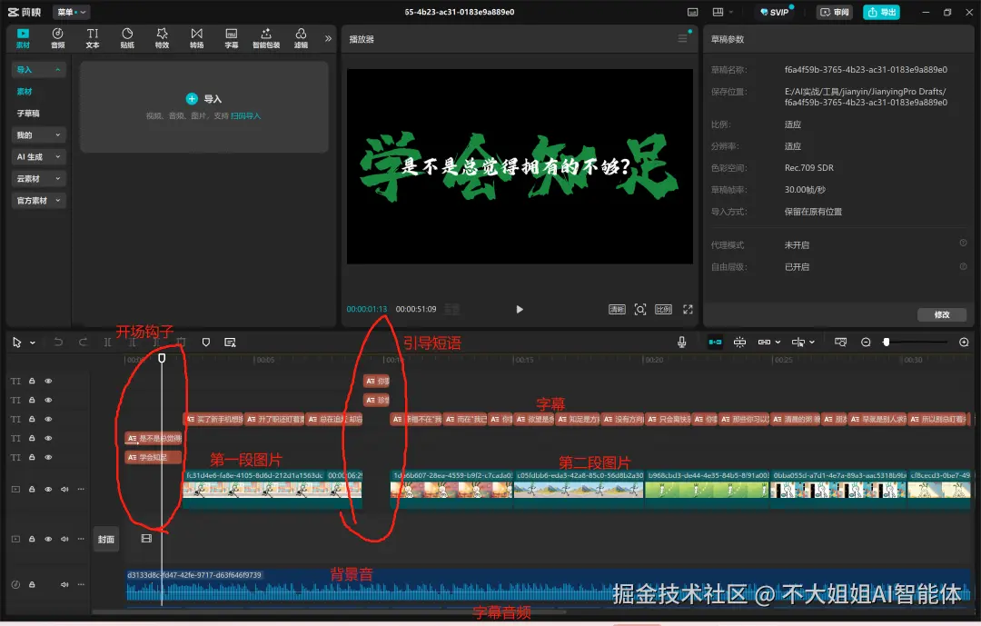Image resolution: width=981 pixels, height=626 pixels.
Task: Open the 比例 ratio option in player
Action: click(663, 309)
